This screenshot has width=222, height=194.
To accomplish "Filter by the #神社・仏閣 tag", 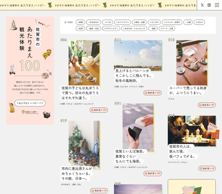I will (139, 22).
